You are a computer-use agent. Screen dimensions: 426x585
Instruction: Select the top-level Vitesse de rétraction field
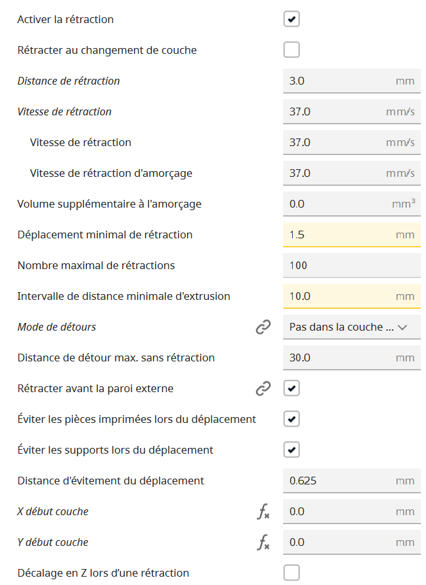tap(352, 112)
